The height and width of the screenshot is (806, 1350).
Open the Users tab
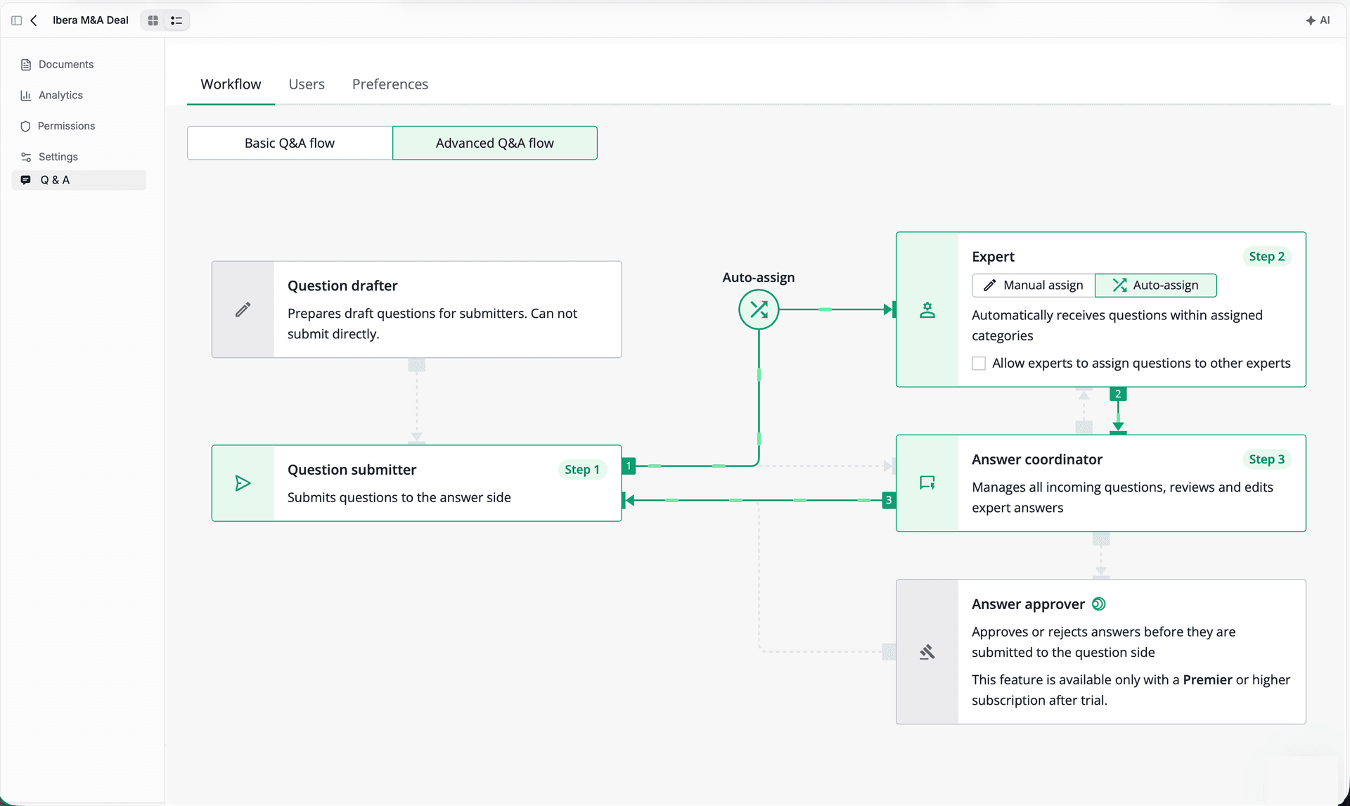click(306, 84)
